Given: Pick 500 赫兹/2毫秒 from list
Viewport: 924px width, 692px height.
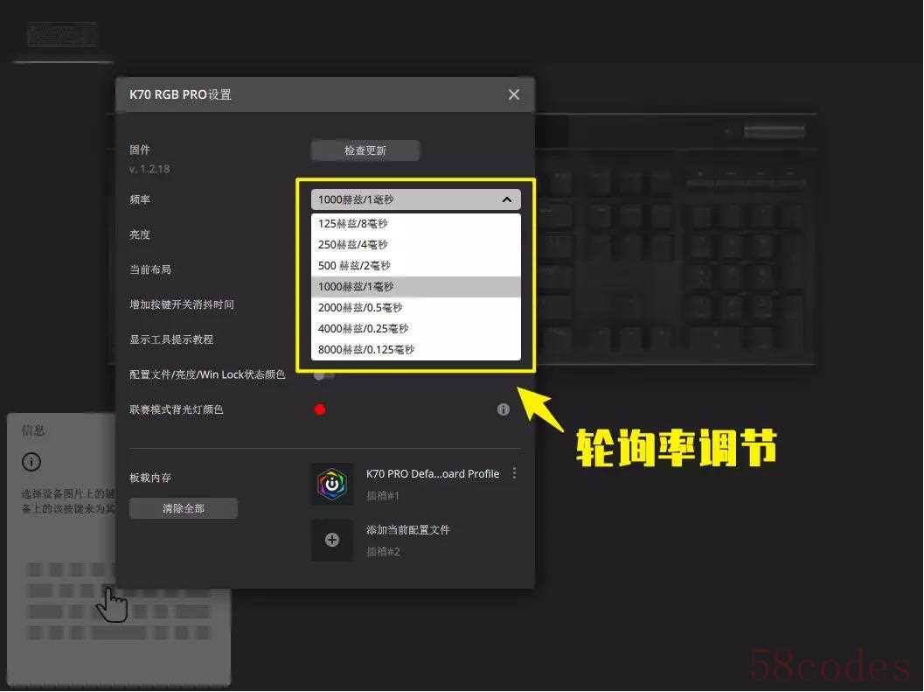Looking at the screenshot, I should click(x=416, y=265).
